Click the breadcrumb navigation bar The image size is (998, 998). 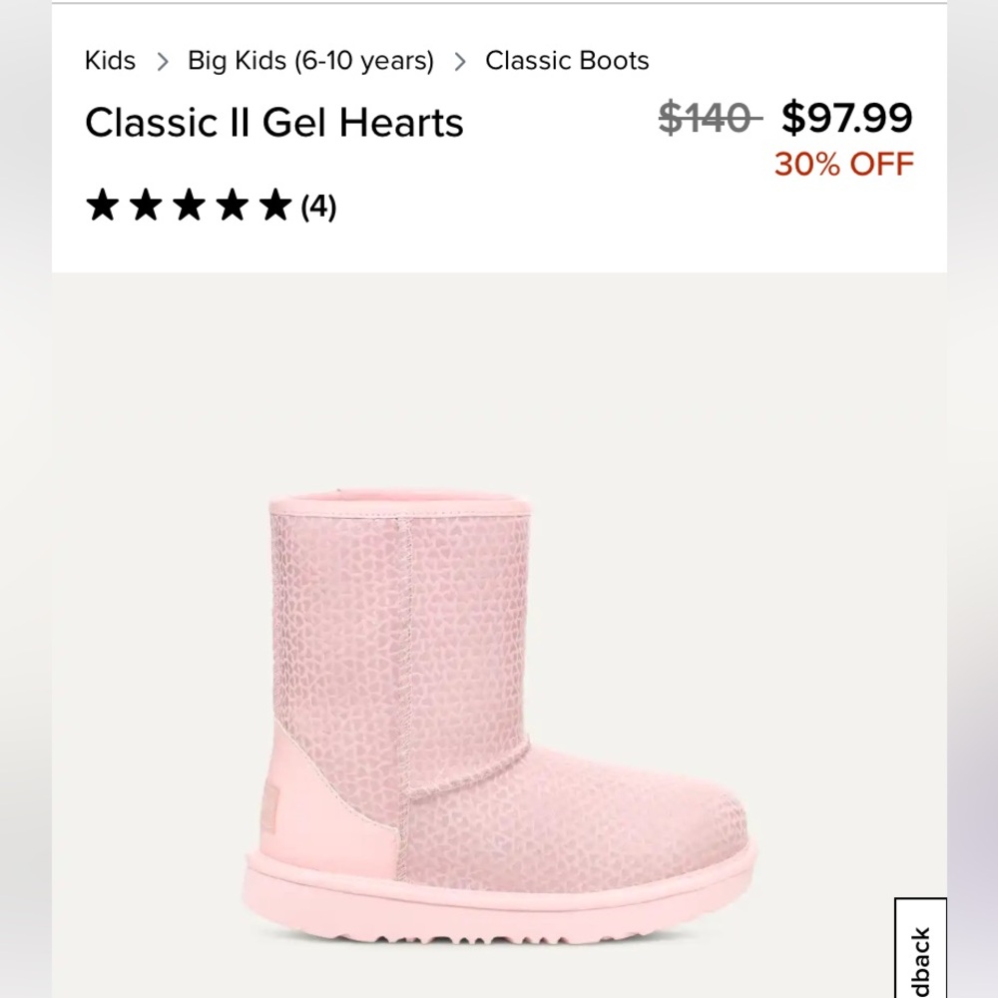tap(366, 61)
